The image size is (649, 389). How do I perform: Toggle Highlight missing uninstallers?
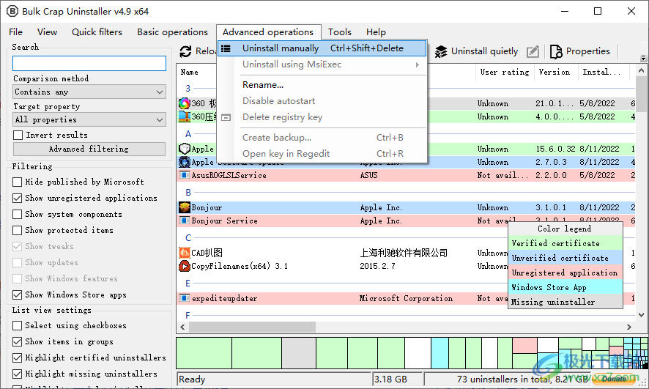(x=18, y=374)
